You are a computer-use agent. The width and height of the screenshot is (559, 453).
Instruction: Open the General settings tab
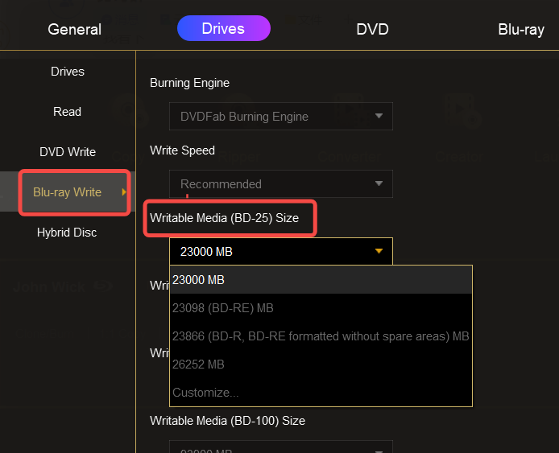click(x=75, y=30)
